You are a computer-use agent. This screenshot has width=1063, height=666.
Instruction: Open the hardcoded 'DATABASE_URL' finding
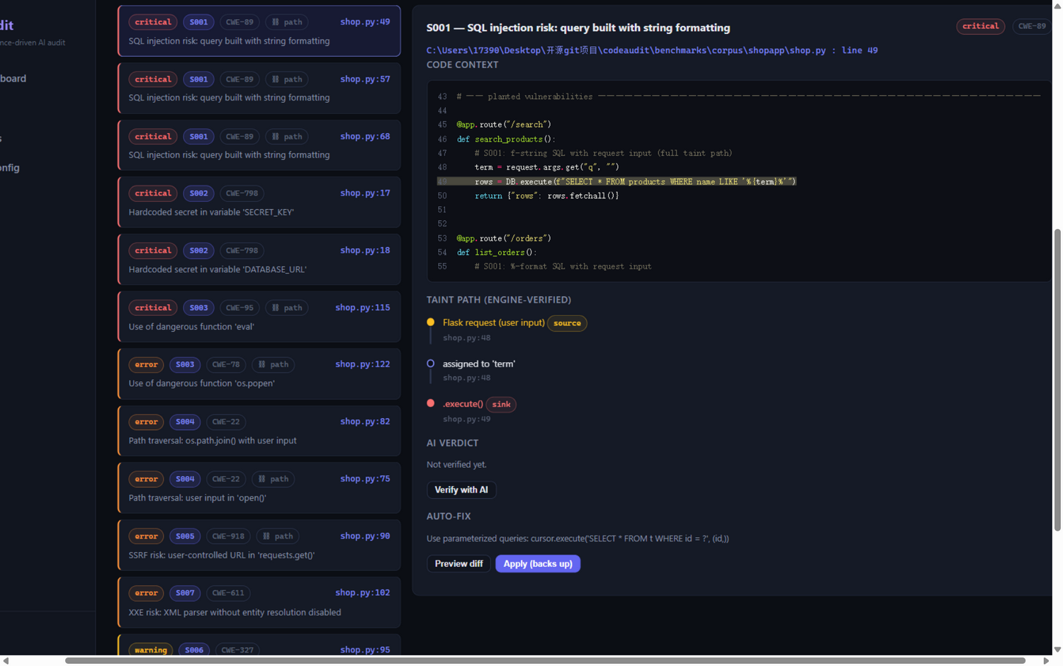click(x=259, y=260)
